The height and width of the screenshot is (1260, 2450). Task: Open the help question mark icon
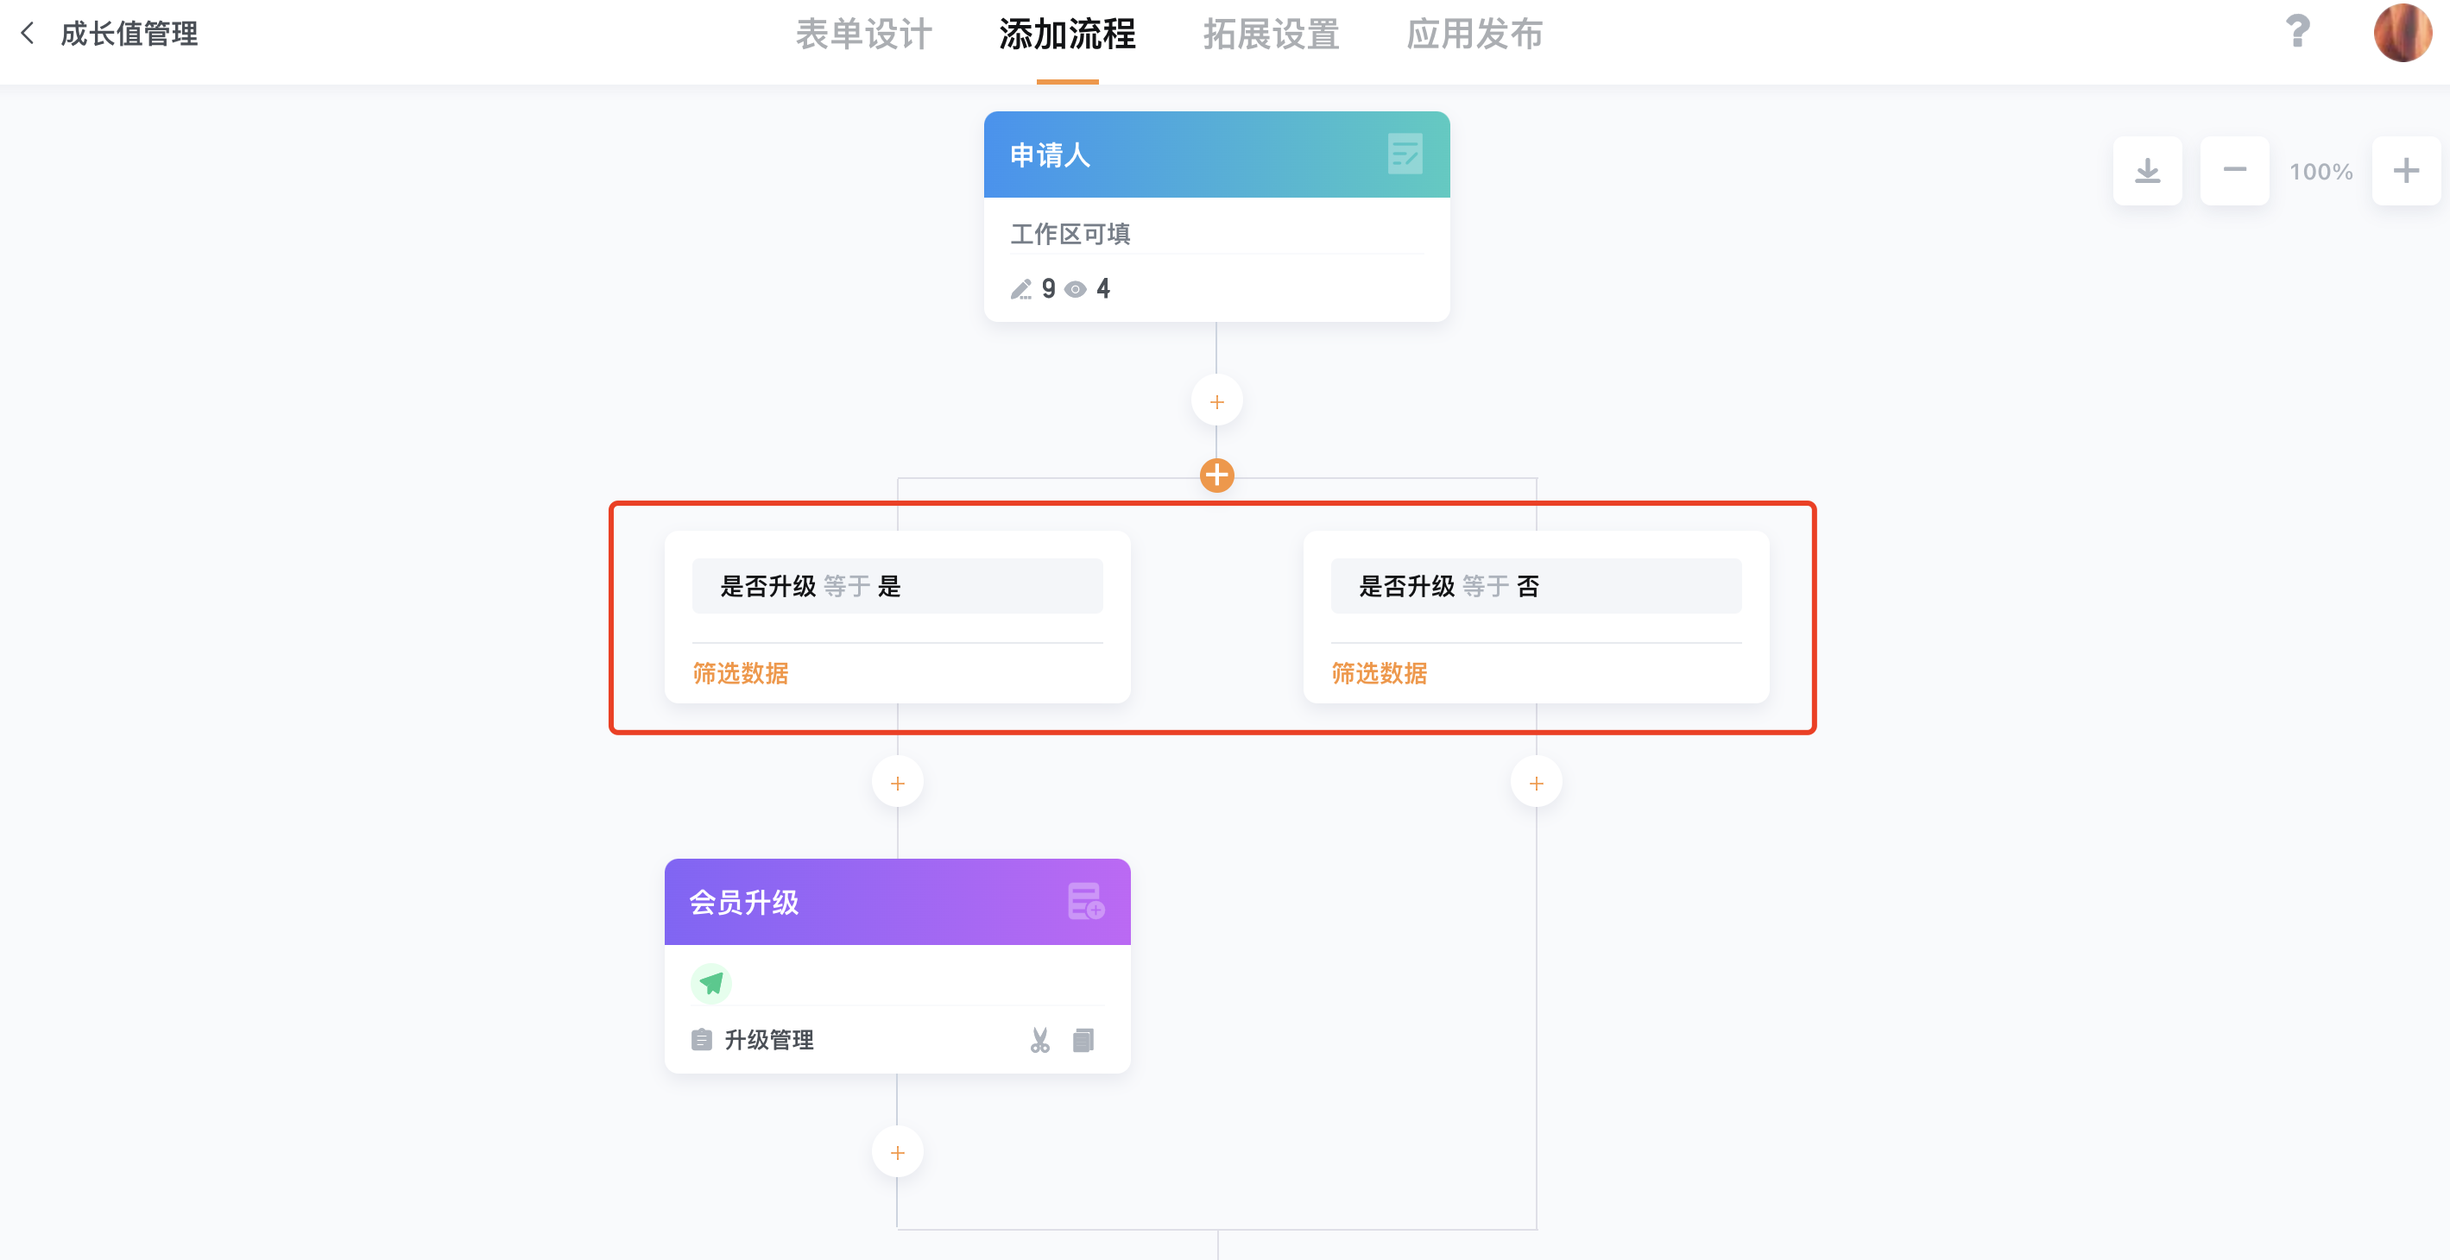pyautogui.click(x=2297, y=32)
